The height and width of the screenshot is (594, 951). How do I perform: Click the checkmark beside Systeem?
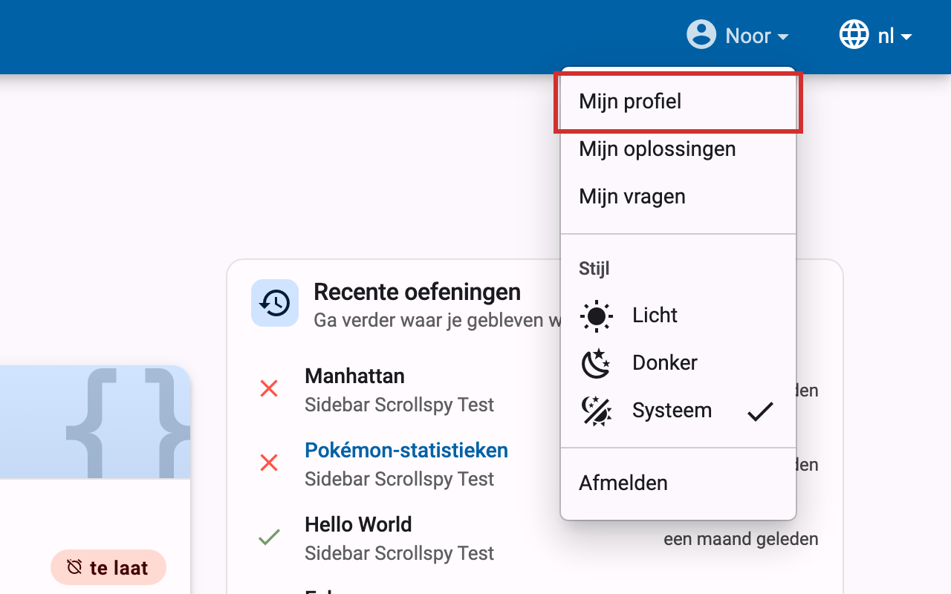point(760,411)
